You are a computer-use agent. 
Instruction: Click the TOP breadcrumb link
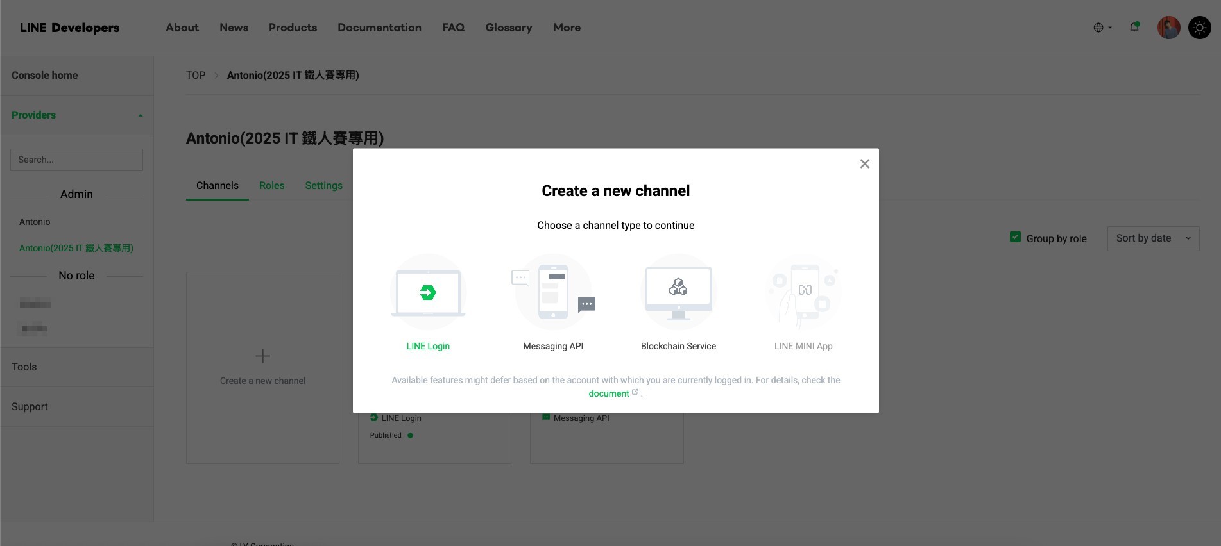click(x=196, y=76)
